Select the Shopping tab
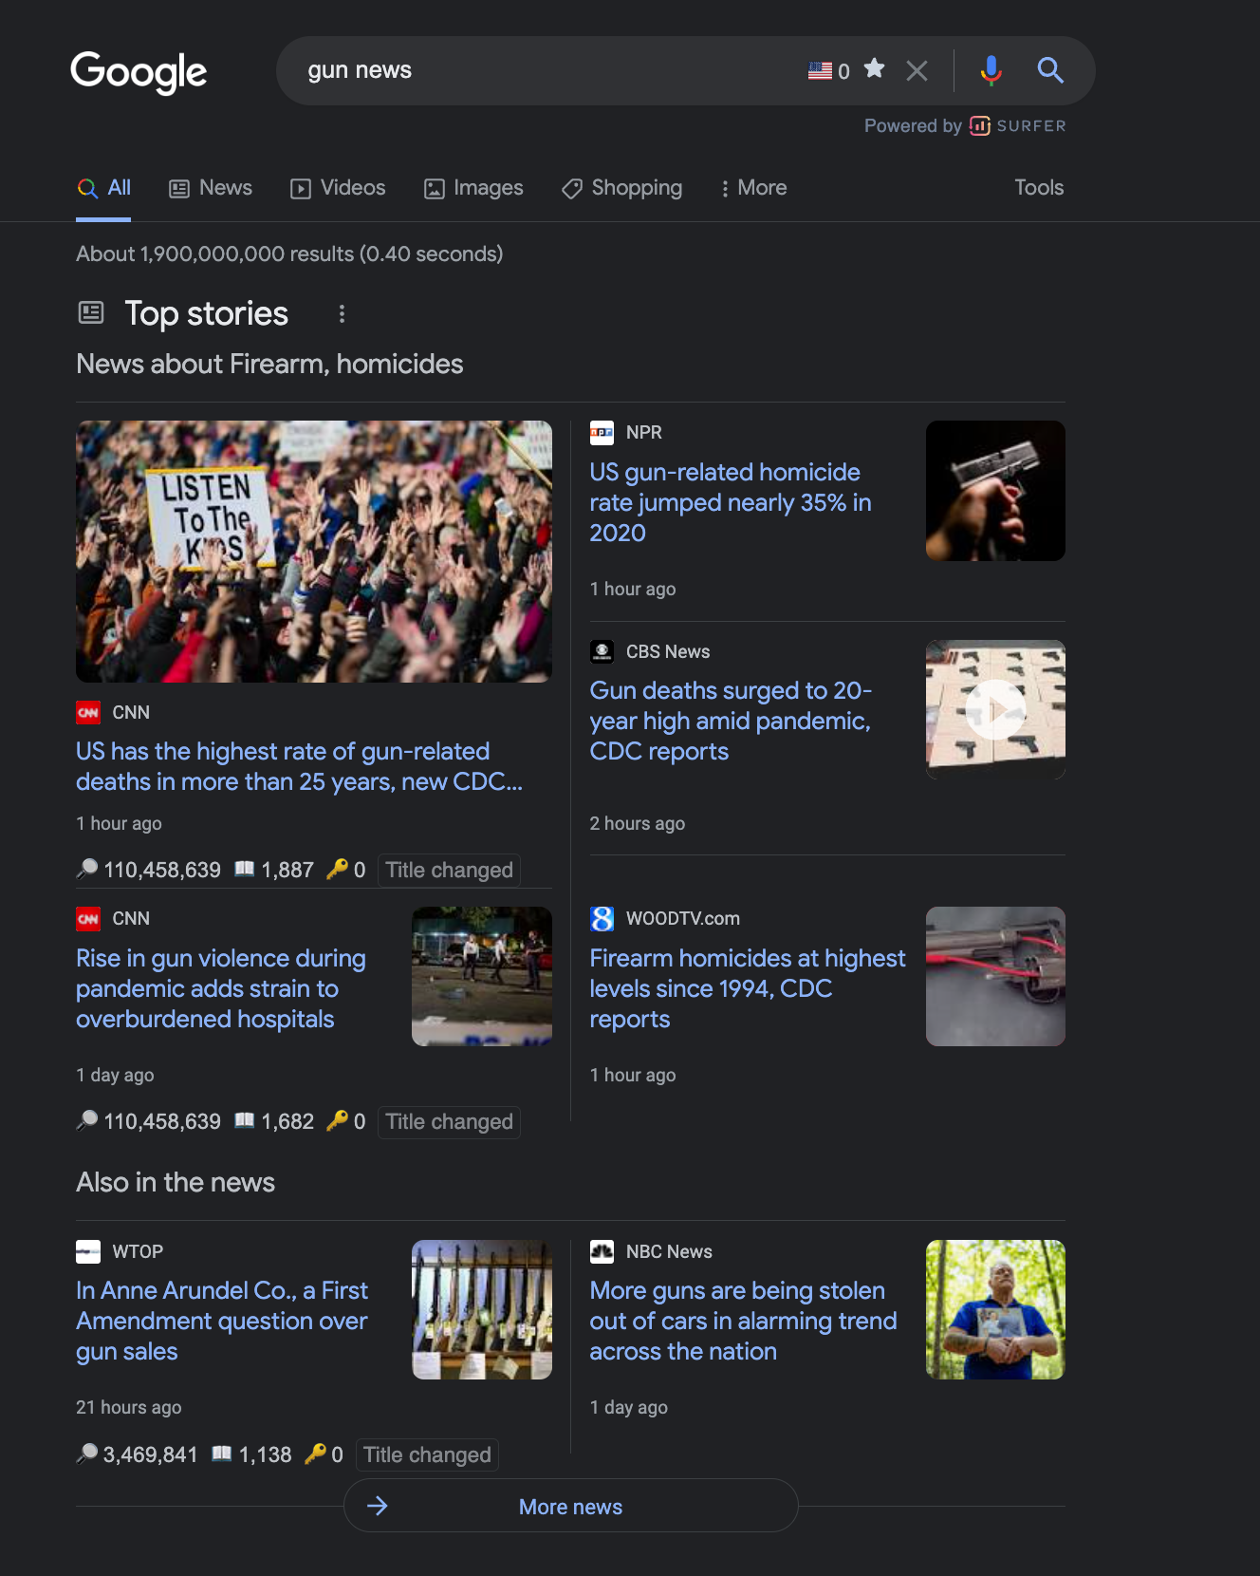Viewport: 1260px width, 1576px height. pos(621,188)
